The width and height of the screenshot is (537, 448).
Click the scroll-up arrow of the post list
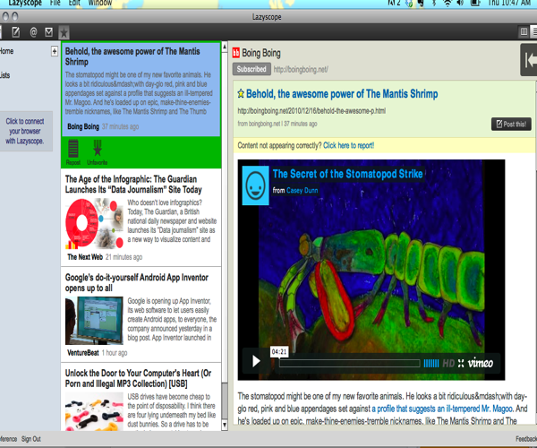(x=225, y=47)
